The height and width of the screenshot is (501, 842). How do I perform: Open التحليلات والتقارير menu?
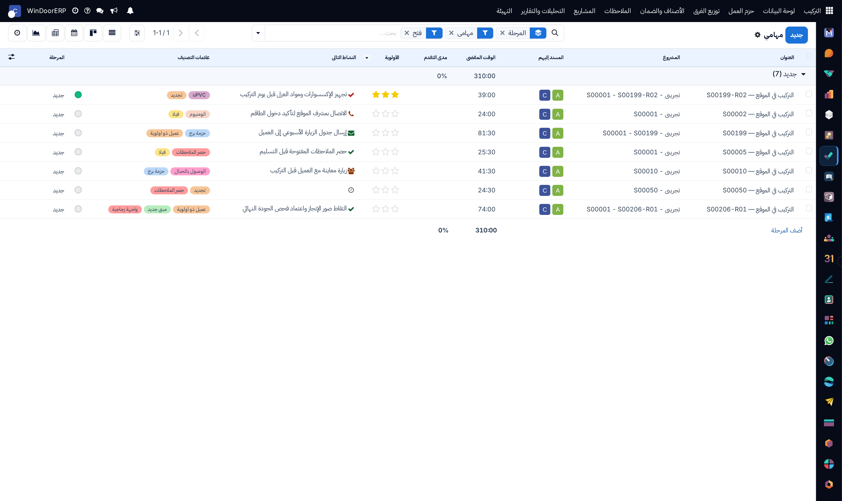[x=543, y=11]
